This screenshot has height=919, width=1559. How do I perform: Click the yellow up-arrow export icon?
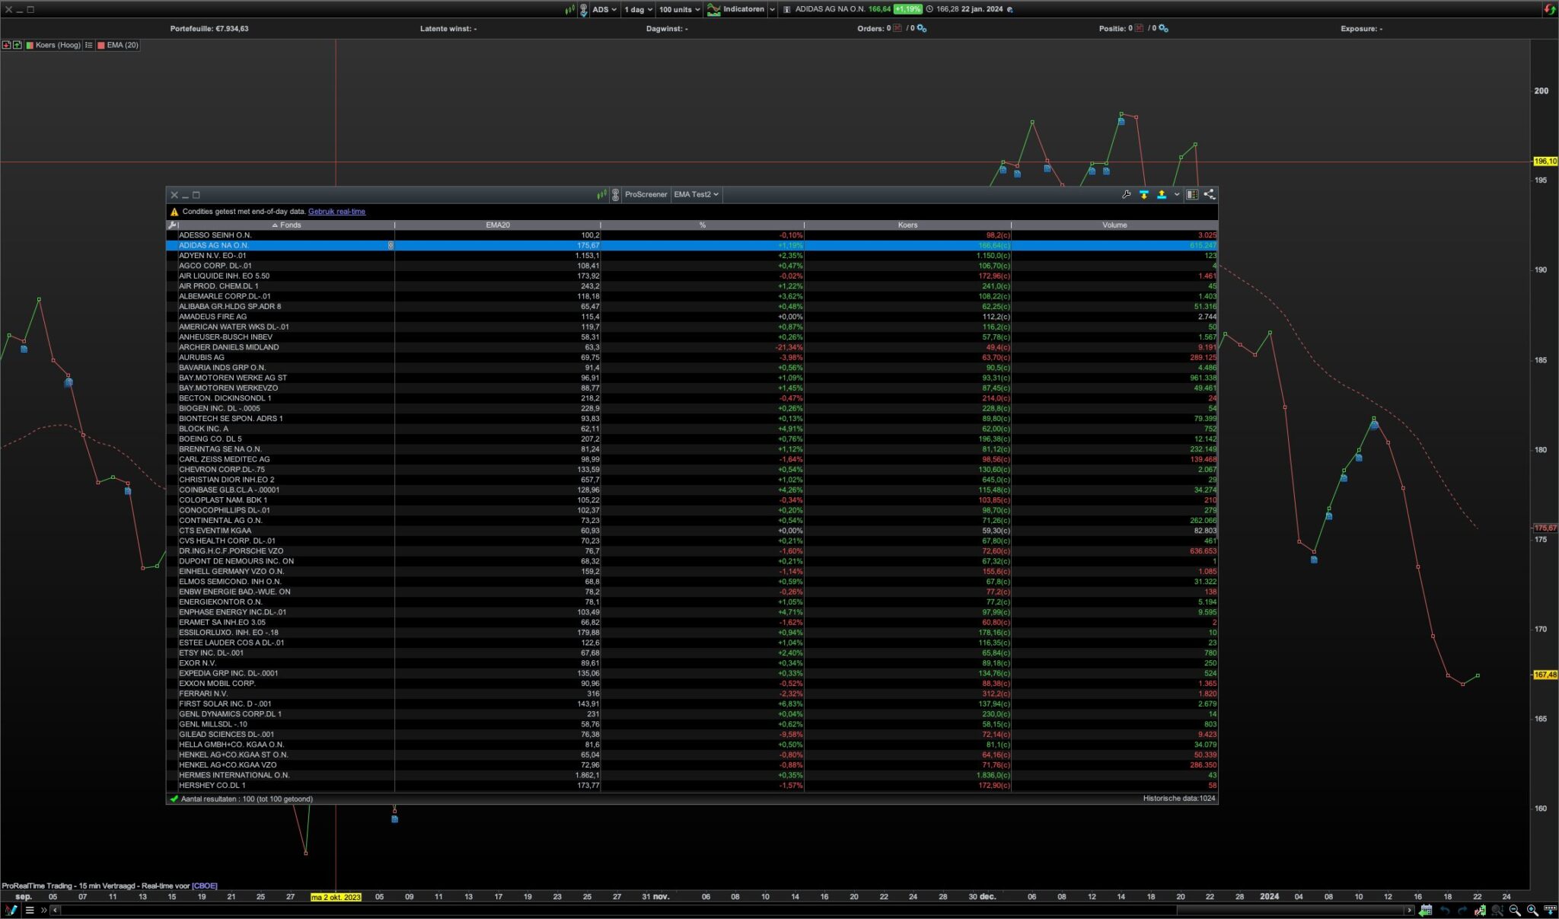pos(1161,195)
